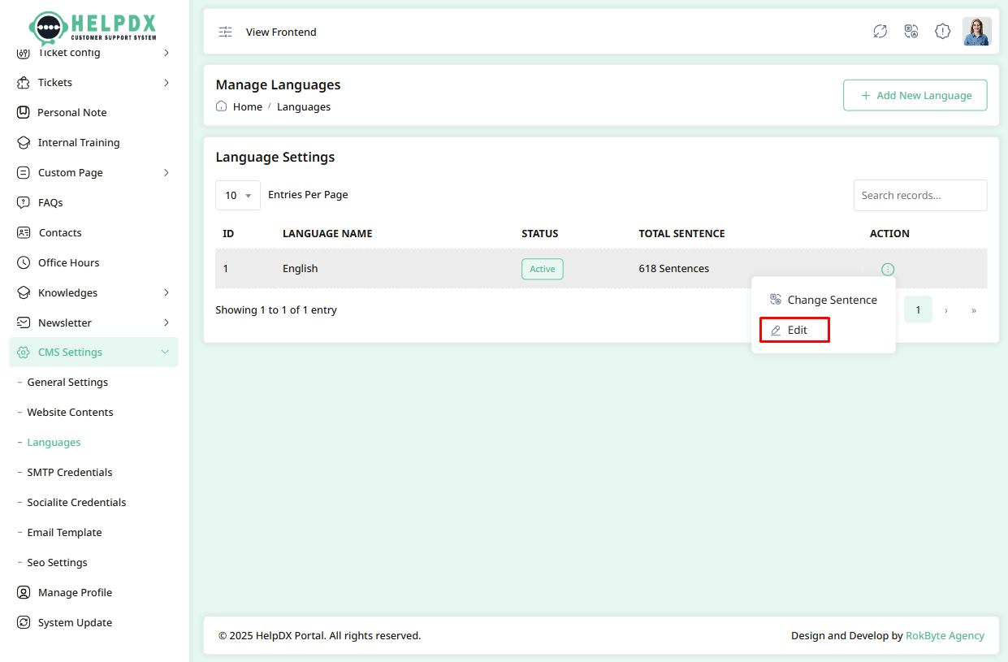Collapse the CMS Settings section
This screenshot has width=1008, height=662.
coord(93,352)
